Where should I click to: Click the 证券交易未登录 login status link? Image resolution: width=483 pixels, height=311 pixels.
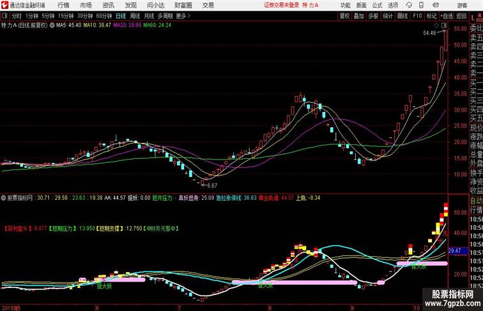pos(281,5)
